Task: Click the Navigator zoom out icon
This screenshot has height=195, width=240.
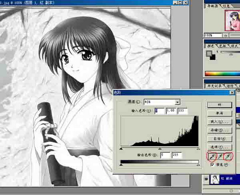Action: pos(226,35)
